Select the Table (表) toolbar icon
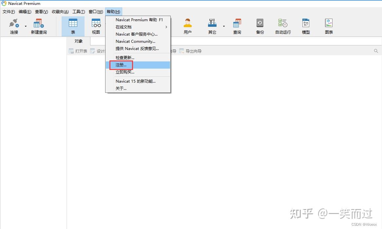382x229 pixels. 73,23
